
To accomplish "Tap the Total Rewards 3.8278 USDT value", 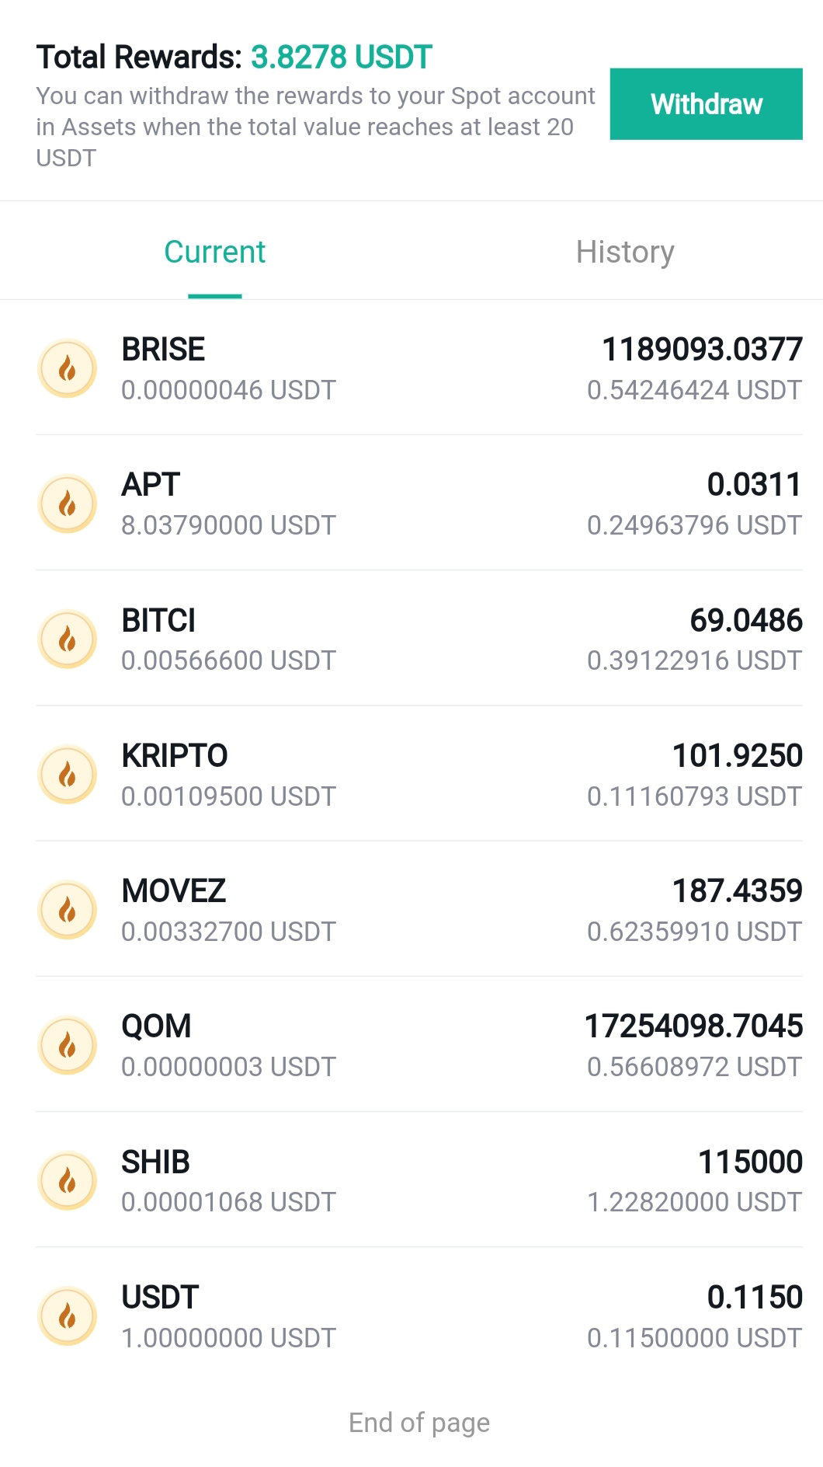I will coord(341,57).
